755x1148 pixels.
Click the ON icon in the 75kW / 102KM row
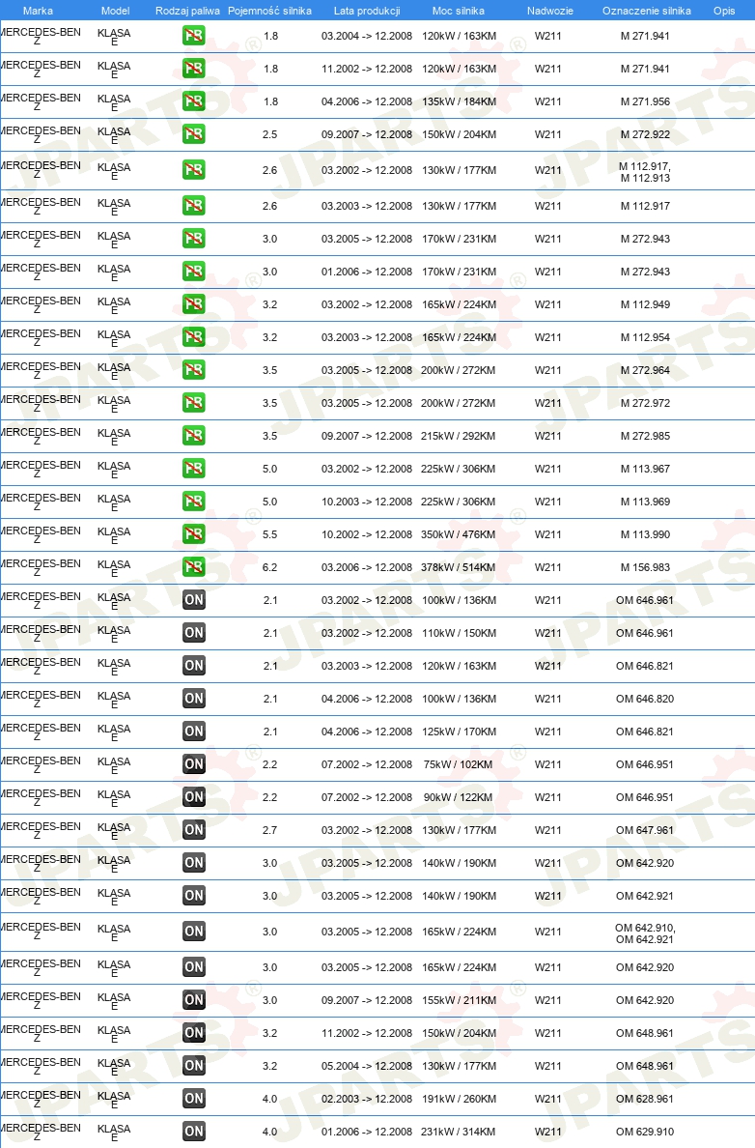click(x=194, y=764)
